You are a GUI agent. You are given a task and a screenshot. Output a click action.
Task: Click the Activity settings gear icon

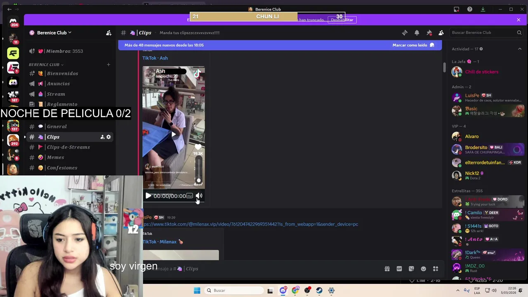tap(481, 49)
